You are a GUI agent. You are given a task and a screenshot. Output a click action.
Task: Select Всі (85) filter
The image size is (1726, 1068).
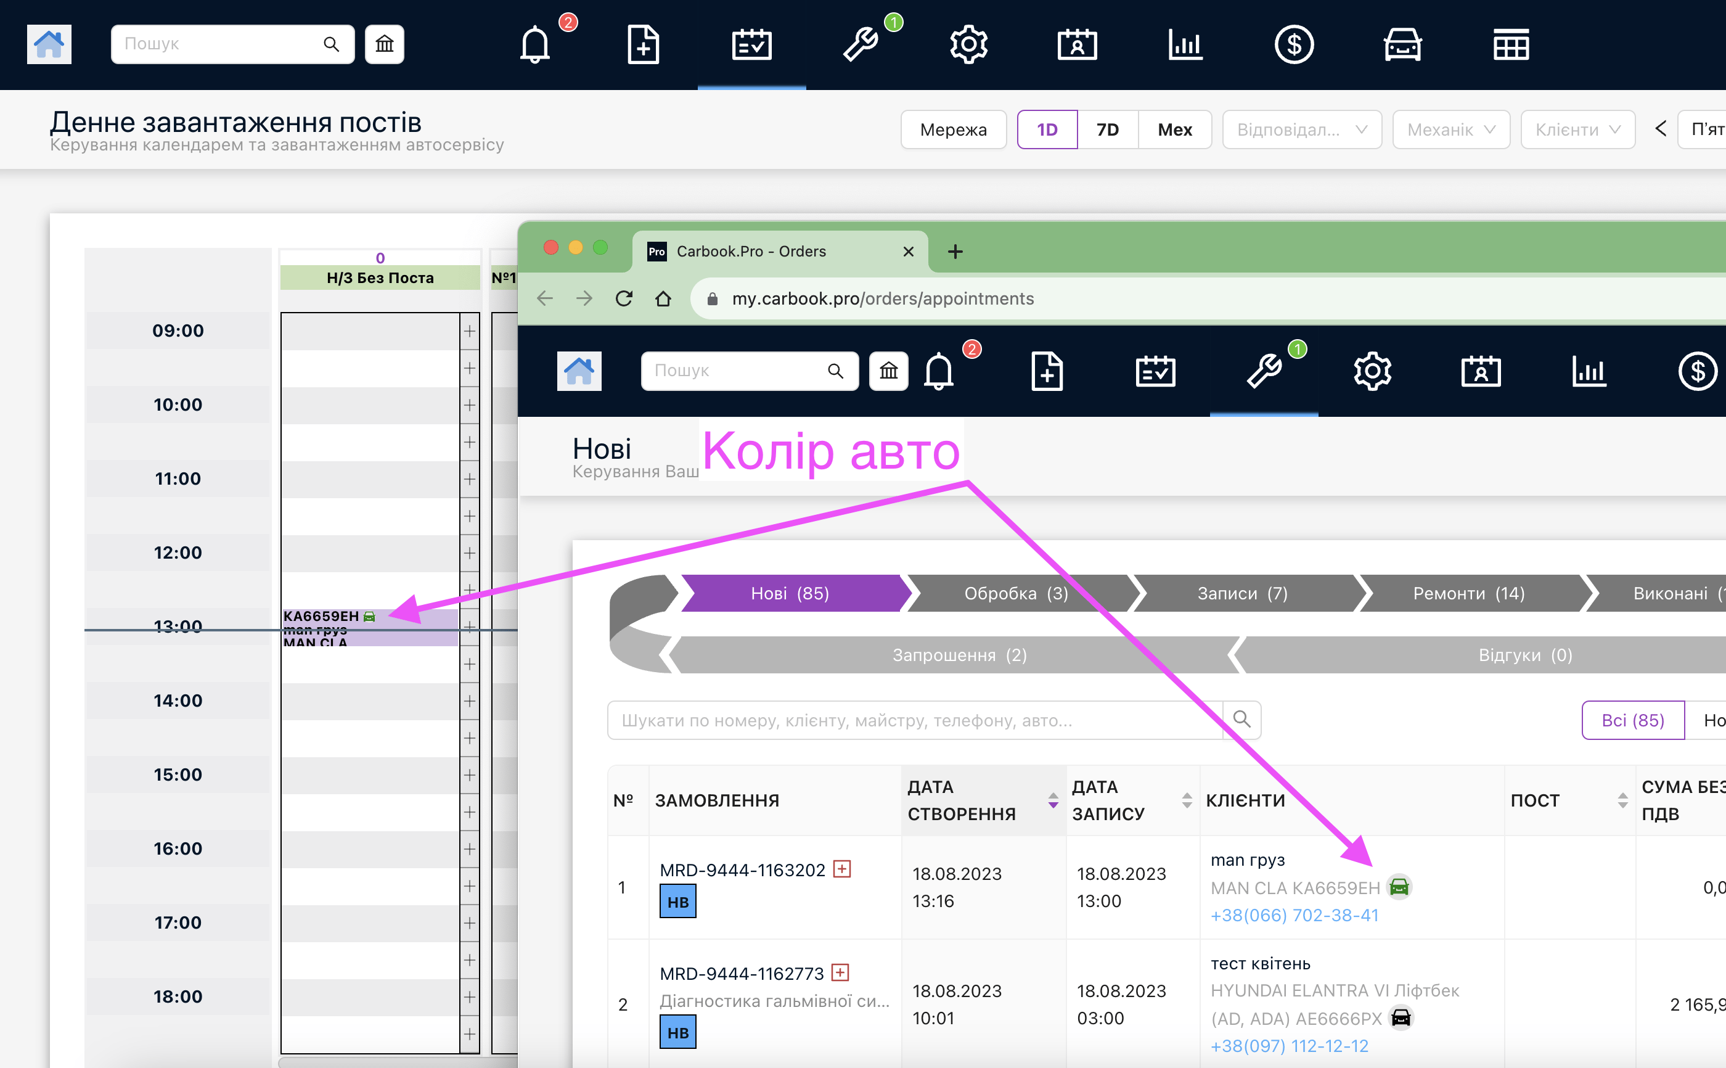1633,720
